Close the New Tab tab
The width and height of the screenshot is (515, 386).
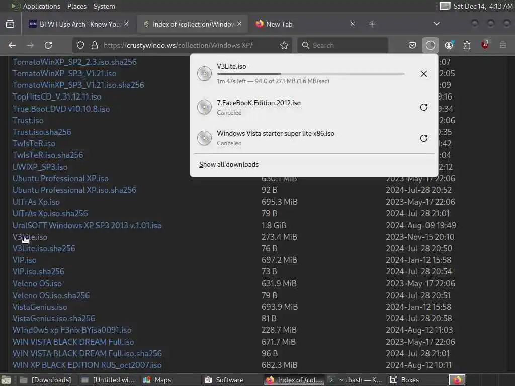click(353, 24)
